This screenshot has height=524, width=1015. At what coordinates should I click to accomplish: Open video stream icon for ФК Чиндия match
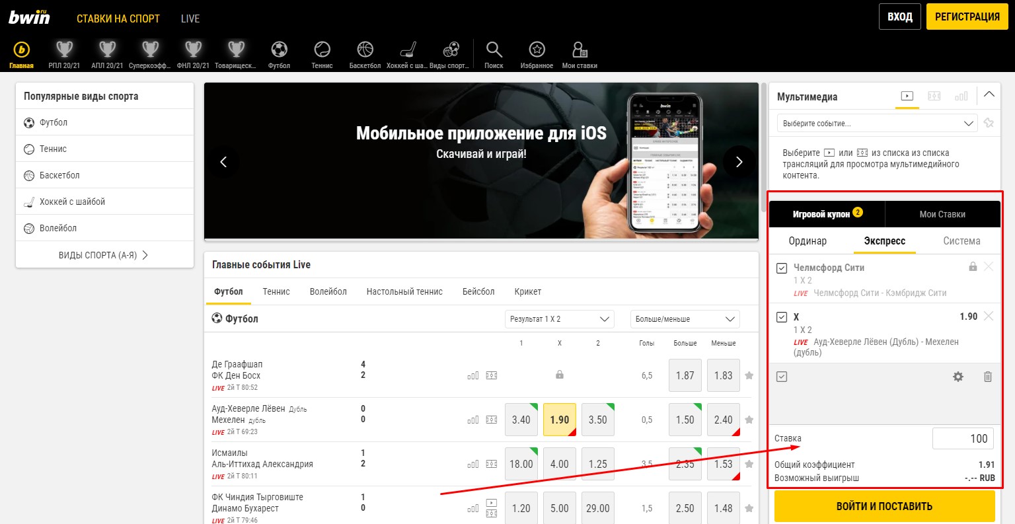492,503
